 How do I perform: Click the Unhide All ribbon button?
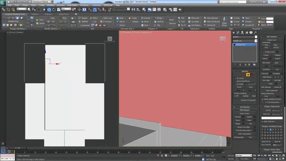click(210, 25)
